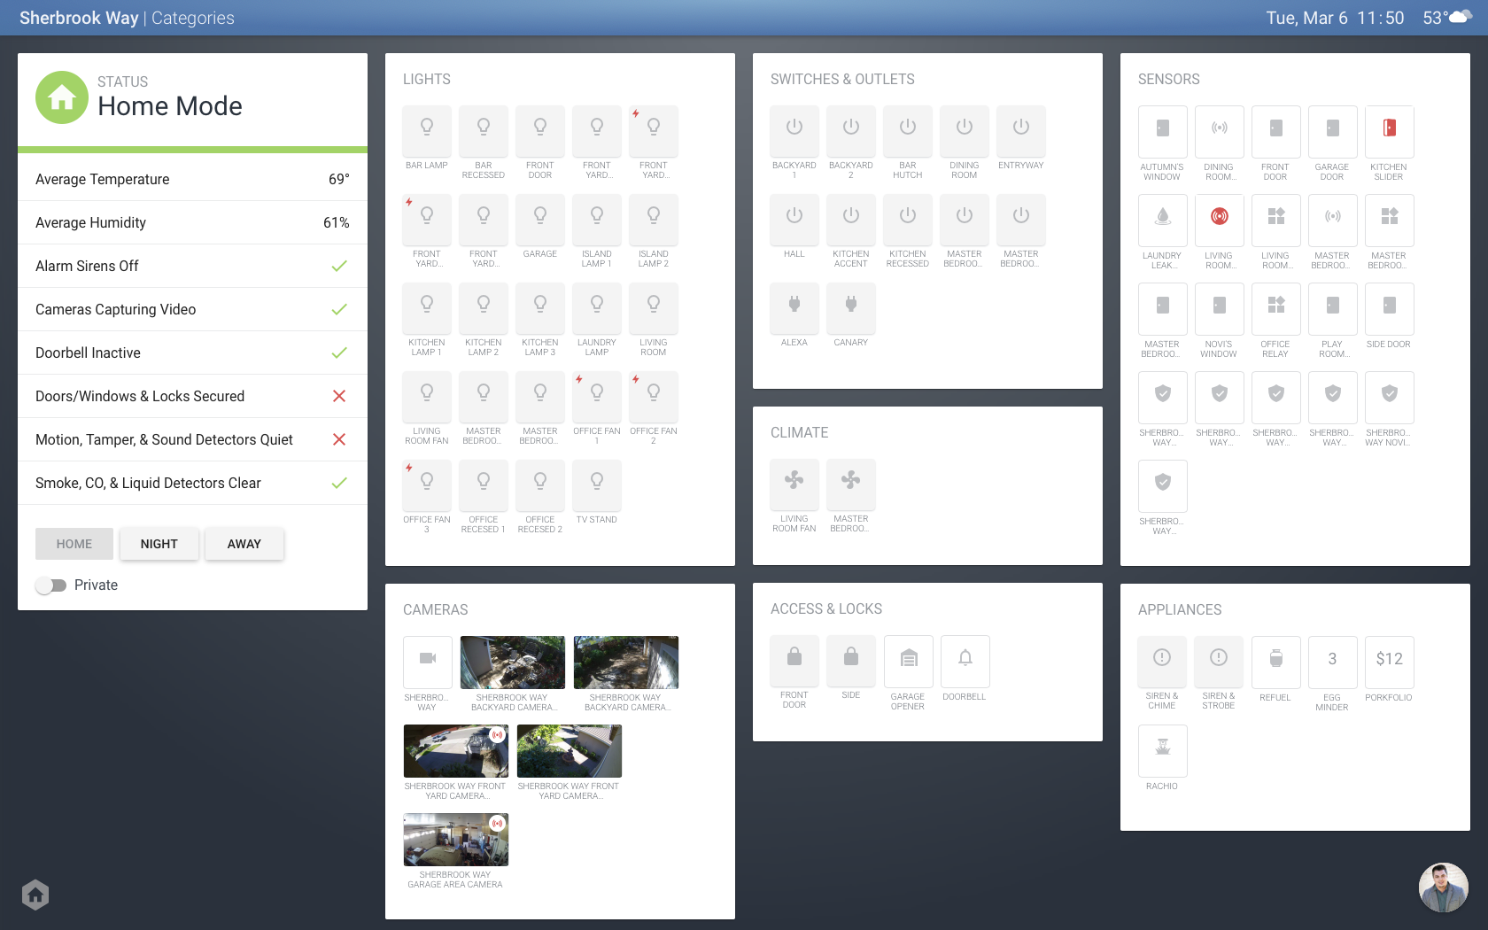Open the Front Door lock
The height and width of the screenshot is (930, 1488).
coord(794,661)
